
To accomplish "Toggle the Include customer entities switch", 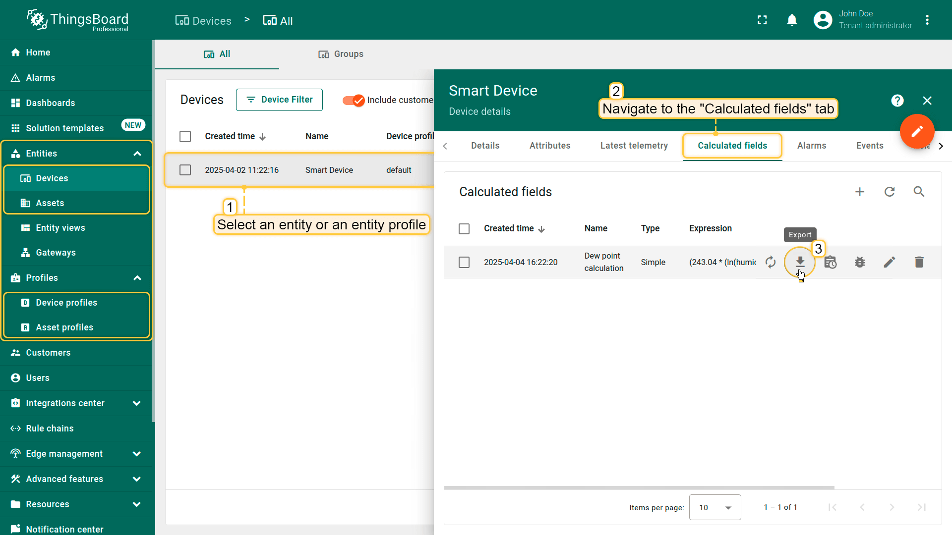I will pos(354,100).
